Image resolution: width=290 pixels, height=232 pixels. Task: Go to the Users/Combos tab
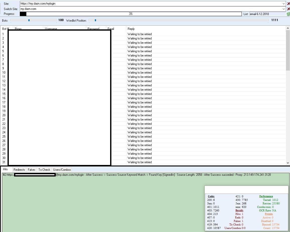[62, 170]
